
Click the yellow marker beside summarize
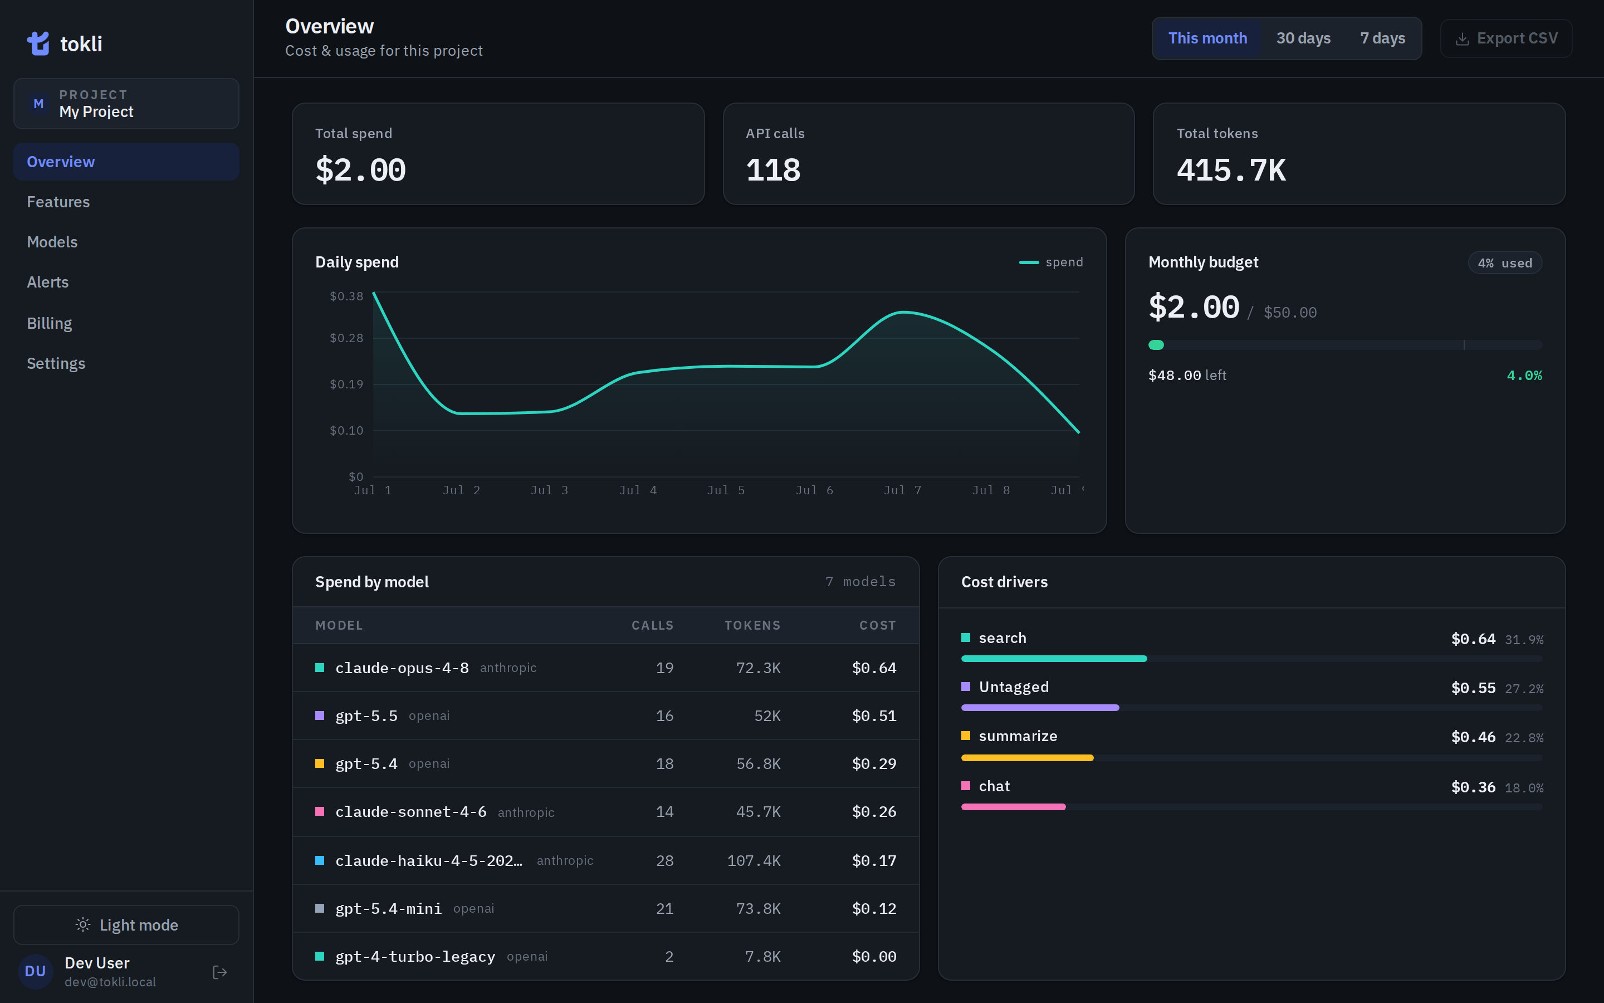[x=966, y=736]
